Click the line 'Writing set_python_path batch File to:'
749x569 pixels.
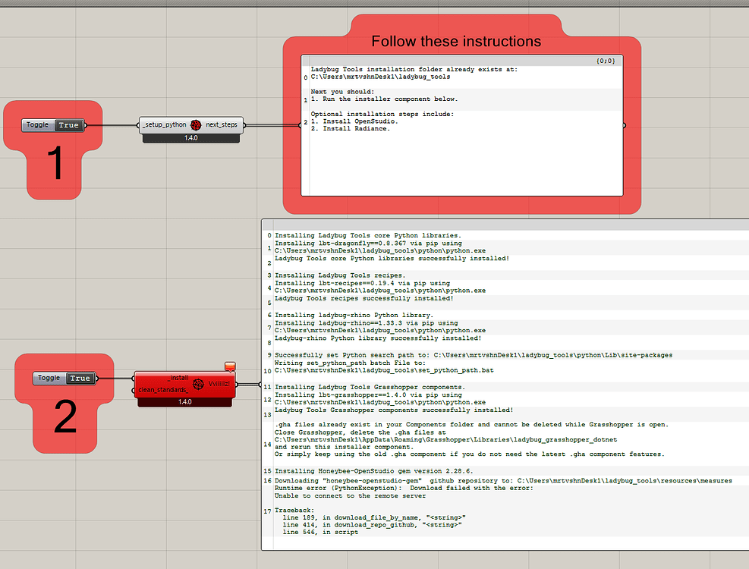coord(350,363)
